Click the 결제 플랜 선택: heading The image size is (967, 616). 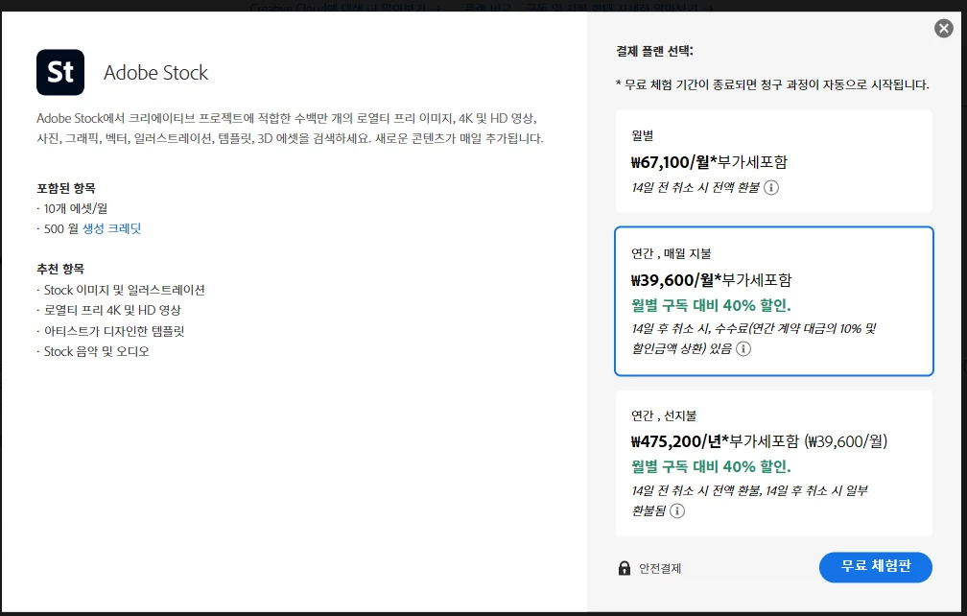click(654, 51)
